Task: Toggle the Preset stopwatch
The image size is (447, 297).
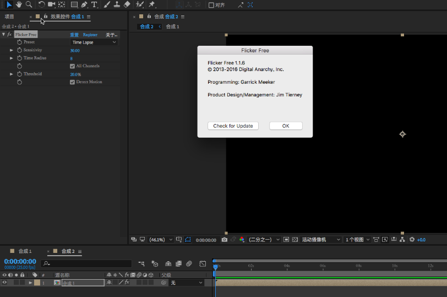Action: pos(19,42)
